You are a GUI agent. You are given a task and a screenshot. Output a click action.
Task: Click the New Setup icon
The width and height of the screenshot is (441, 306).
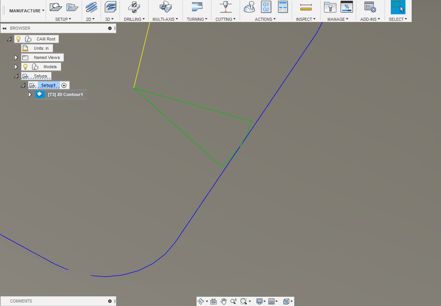(x=56, y=7)
